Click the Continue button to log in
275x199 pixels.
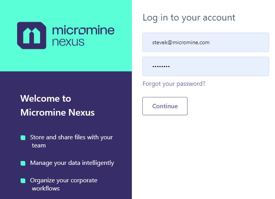coord(165,106)
